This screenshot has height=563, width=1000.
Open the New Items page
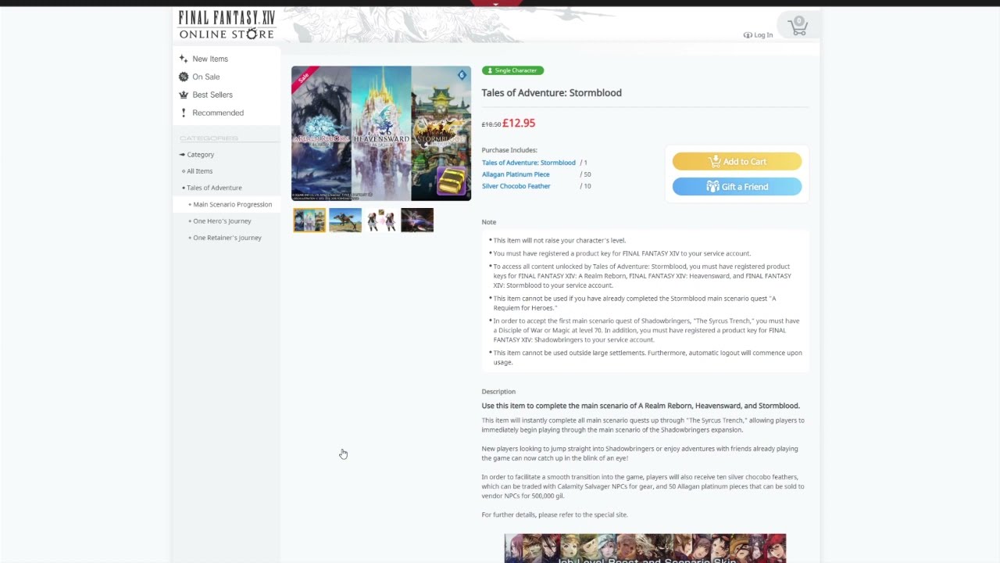[x=210, y=59]
